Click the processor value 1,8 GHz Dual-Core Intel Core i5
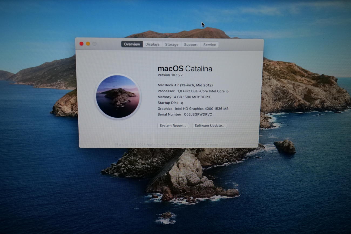This screenshot has width=351, height=234. pos(203,91)
